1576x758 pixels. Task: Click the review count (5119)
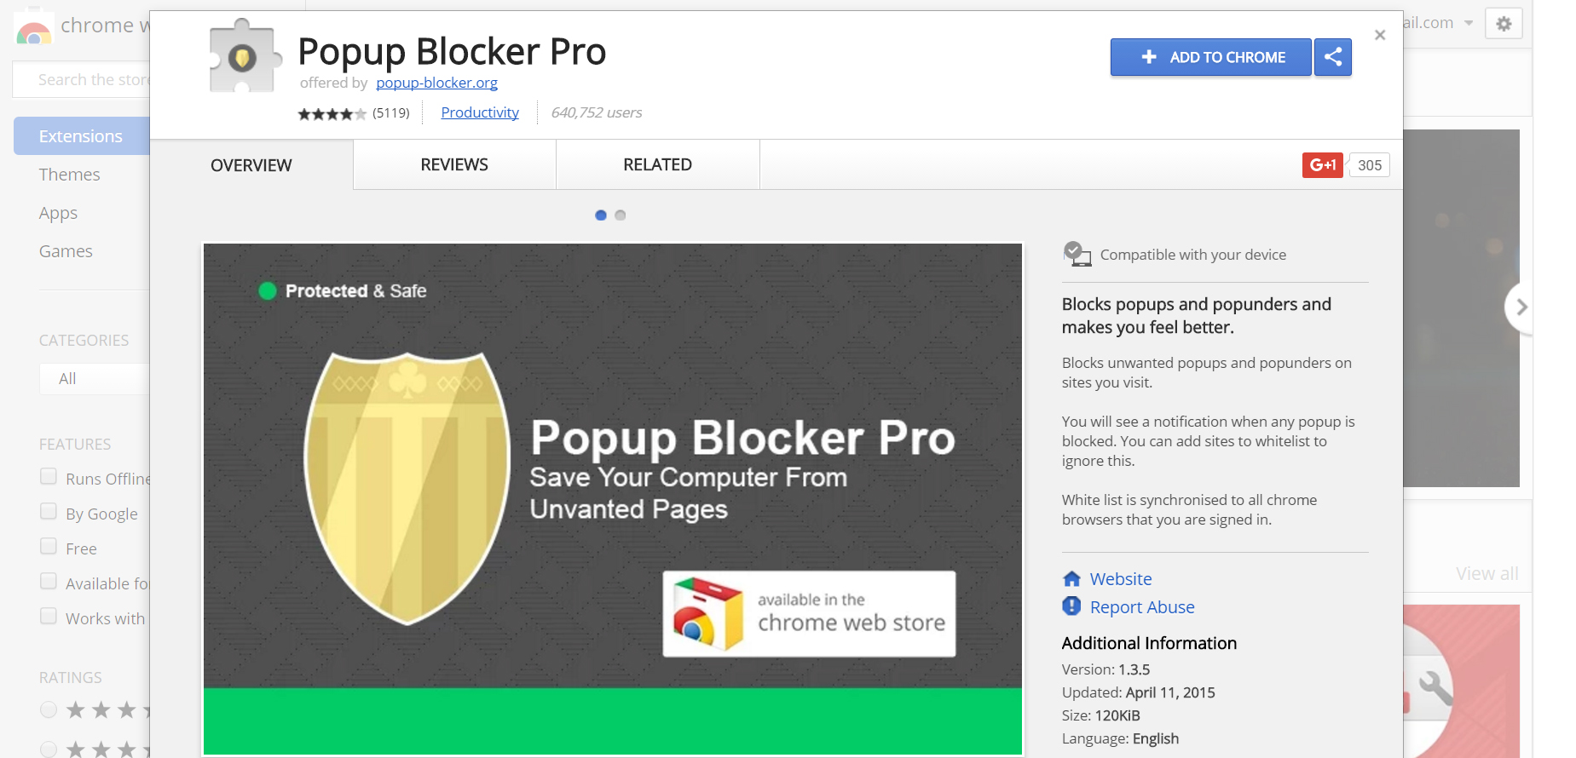pos(391,113)
